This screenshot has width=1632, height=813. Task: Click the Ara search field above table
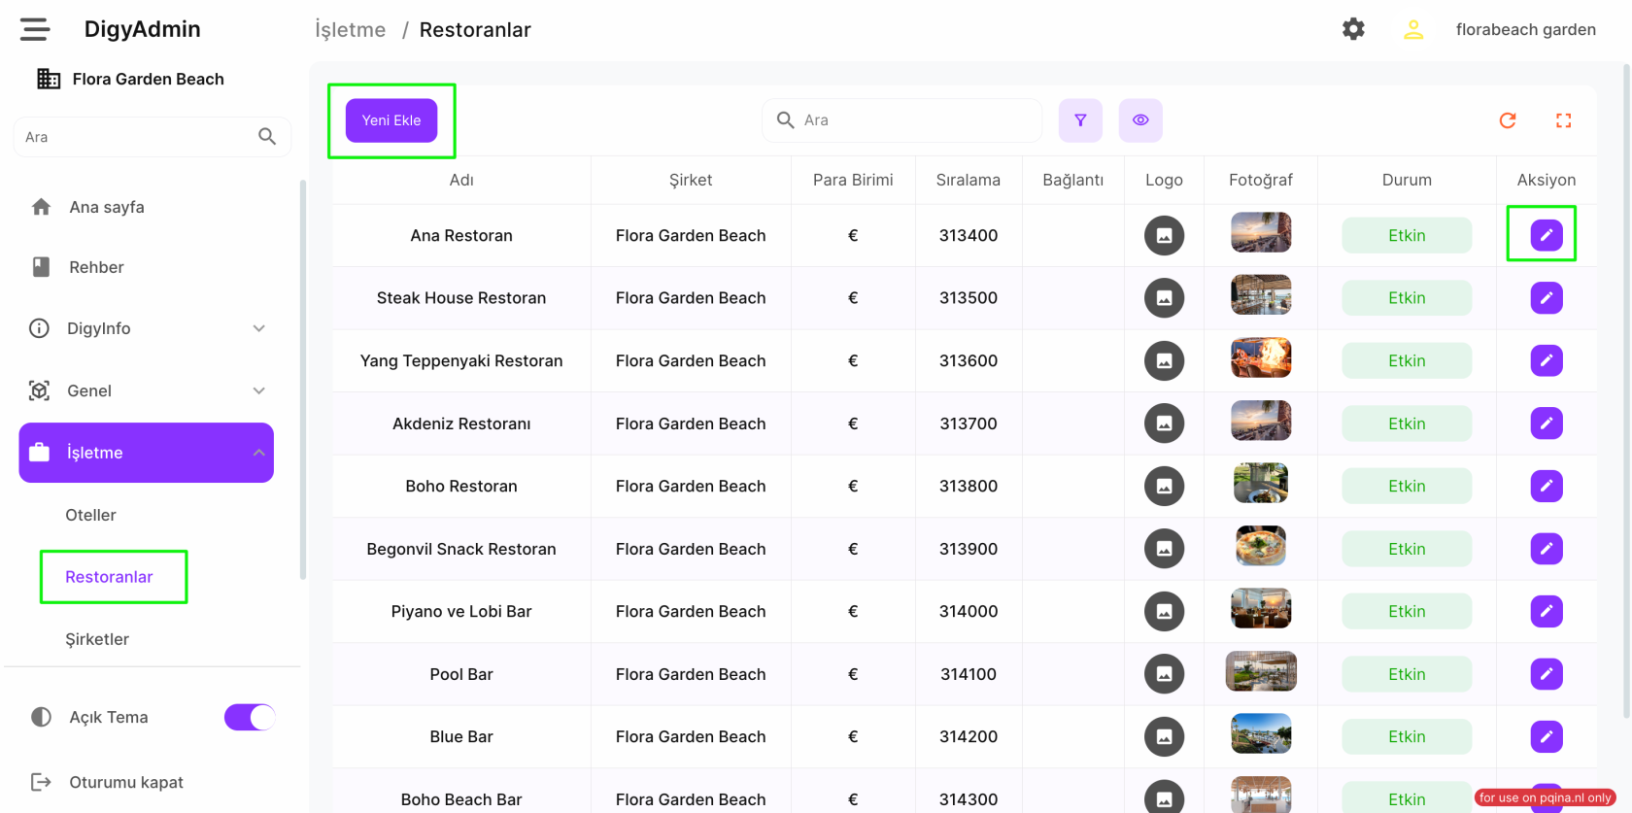click(913, 120)
